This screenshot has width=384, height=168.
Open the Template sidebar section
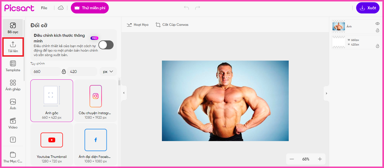pos(13,66)
